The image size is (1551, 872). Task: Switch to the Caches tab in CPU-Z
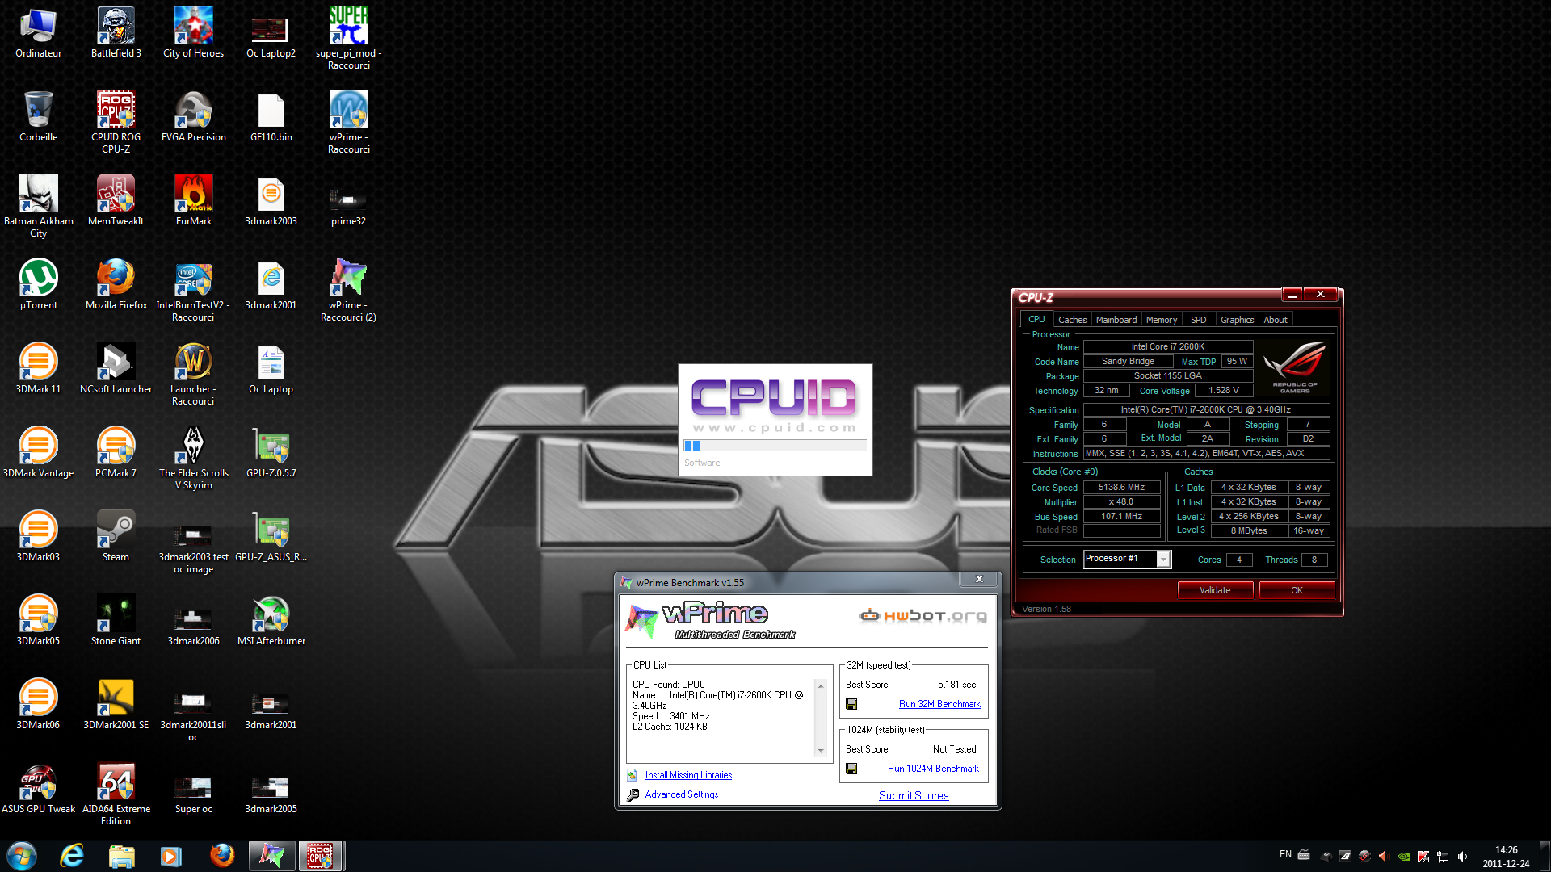coord(1072,320)
